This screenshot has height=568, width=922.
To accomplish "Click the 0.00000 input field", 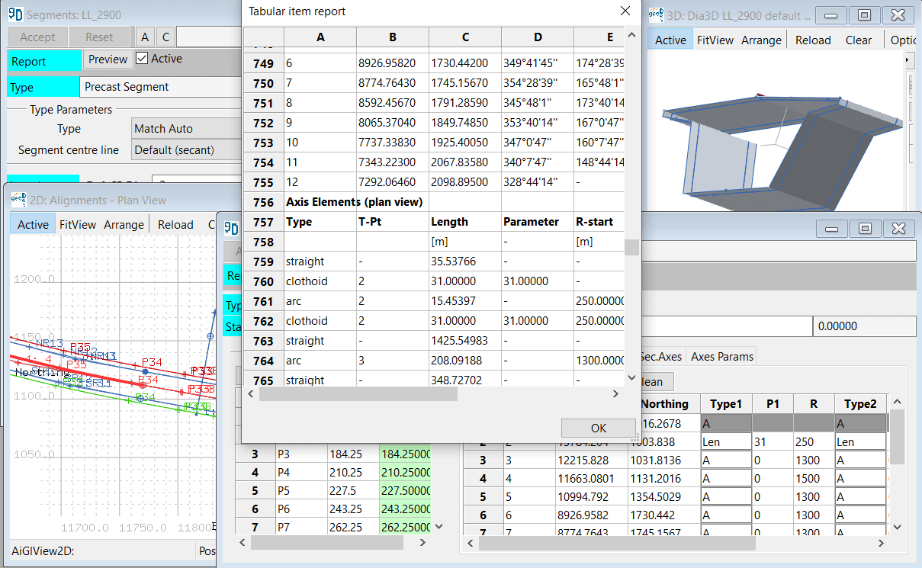I will 863,326.
